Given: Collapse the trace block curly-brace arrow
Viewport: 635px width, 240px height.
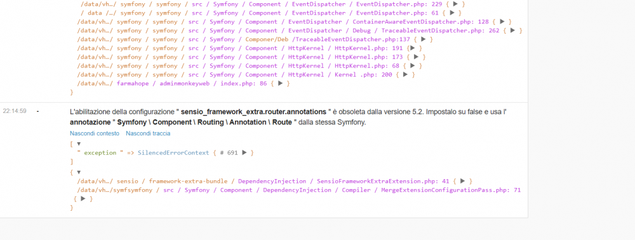Looking at the screenshot, I should coord(79,172).
